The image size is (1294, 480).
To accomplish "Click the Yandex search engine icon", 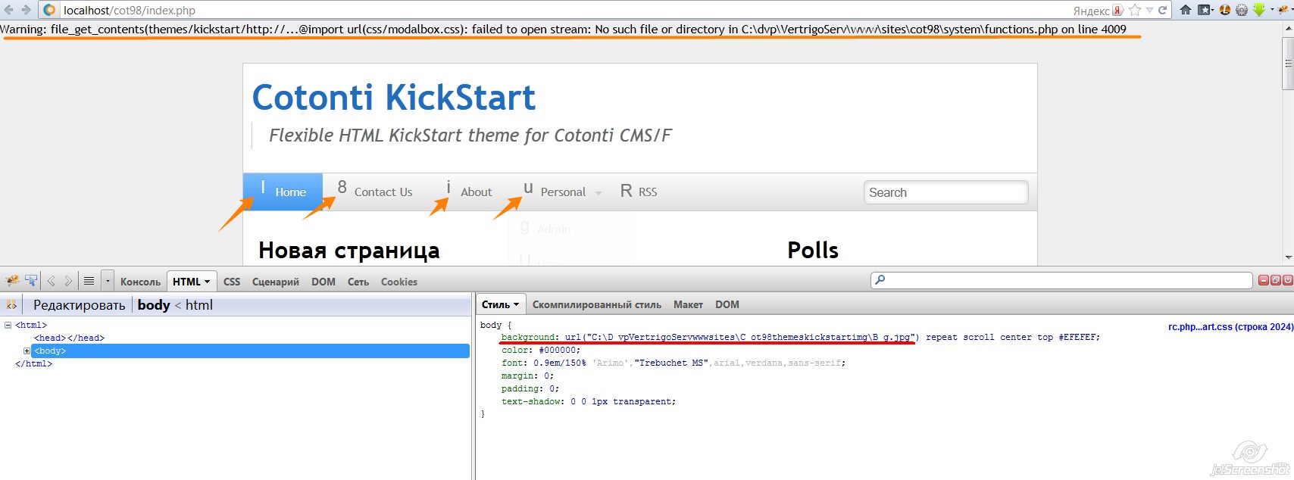I will point(1117,11).
